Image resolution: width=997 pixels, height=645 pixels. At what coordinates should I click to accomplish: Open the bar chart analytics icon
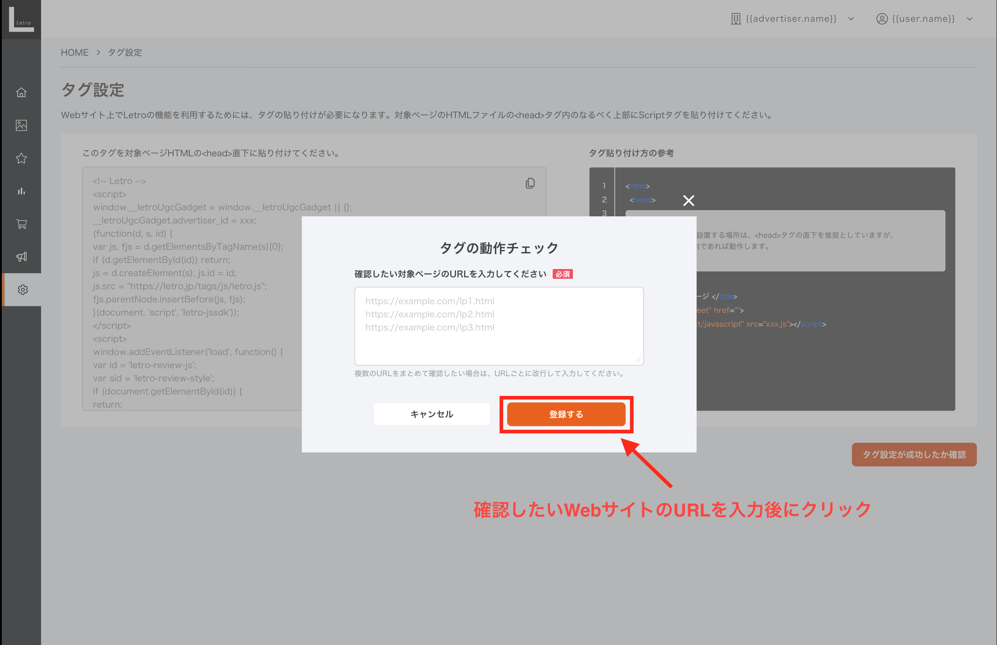21,191
